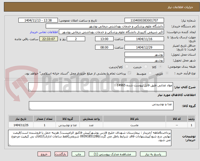
Task: Click the ایجاد کننده درخواست field
Action: point(111,32)
